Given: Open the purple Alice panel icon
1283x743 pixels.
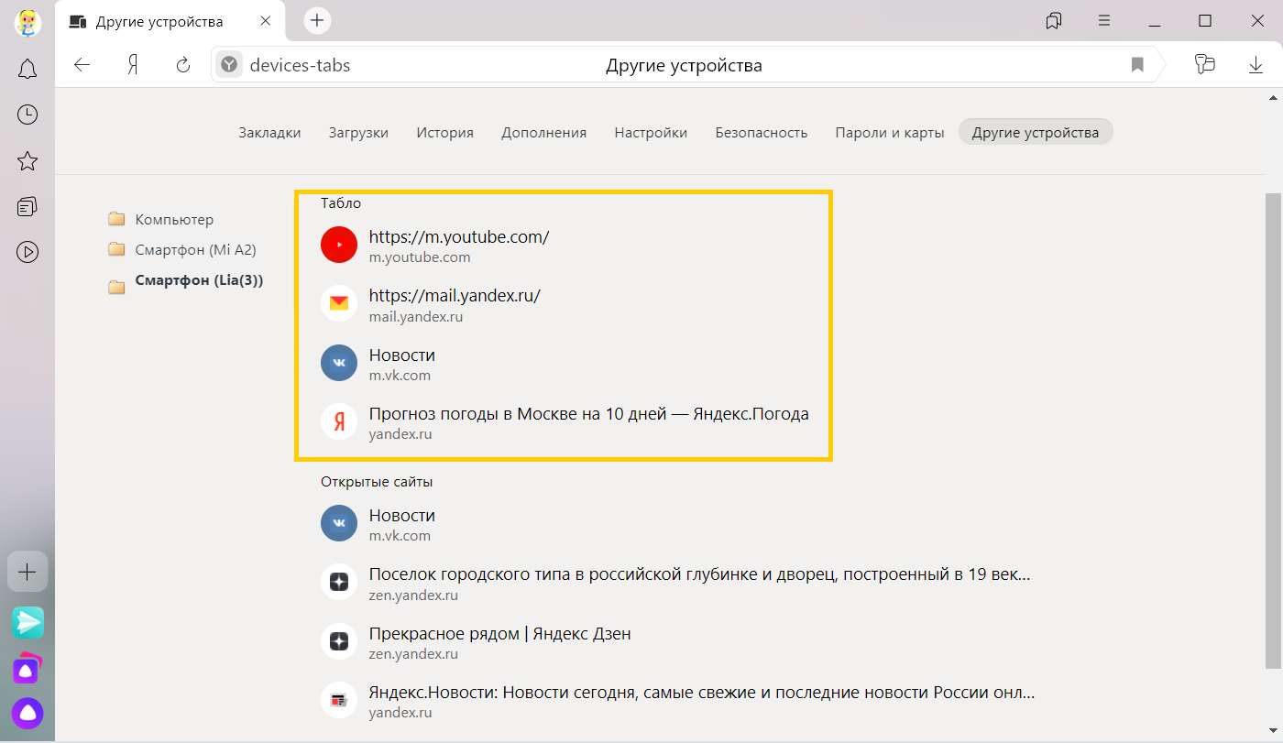Looking at the screenshot, I should [x=27, y=669].
